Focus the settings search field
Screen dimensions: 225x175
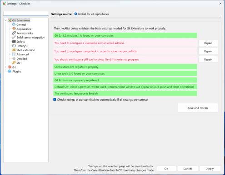point(26,14)
